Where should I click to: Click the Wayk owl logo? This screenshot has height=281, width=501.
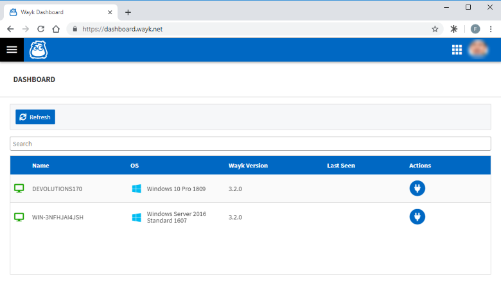click(39, 50)
